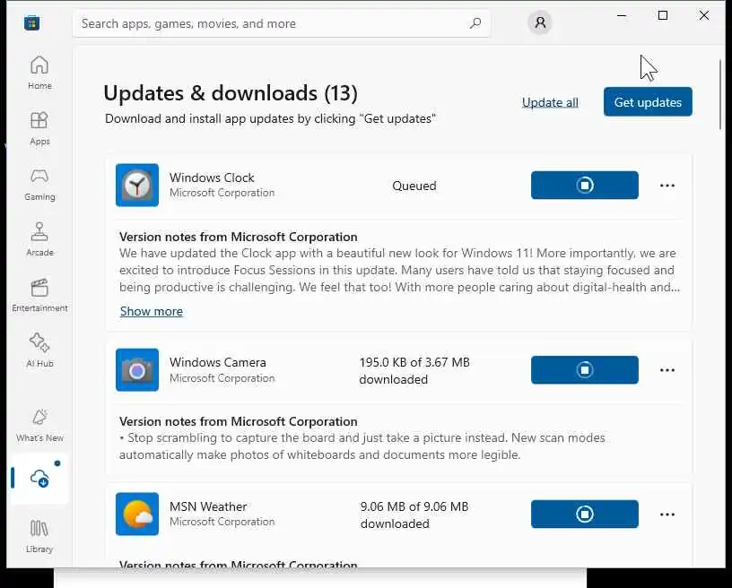732x588 pixels.
Task: Minimize the Microsoft Store window
Action: [622, 15]
